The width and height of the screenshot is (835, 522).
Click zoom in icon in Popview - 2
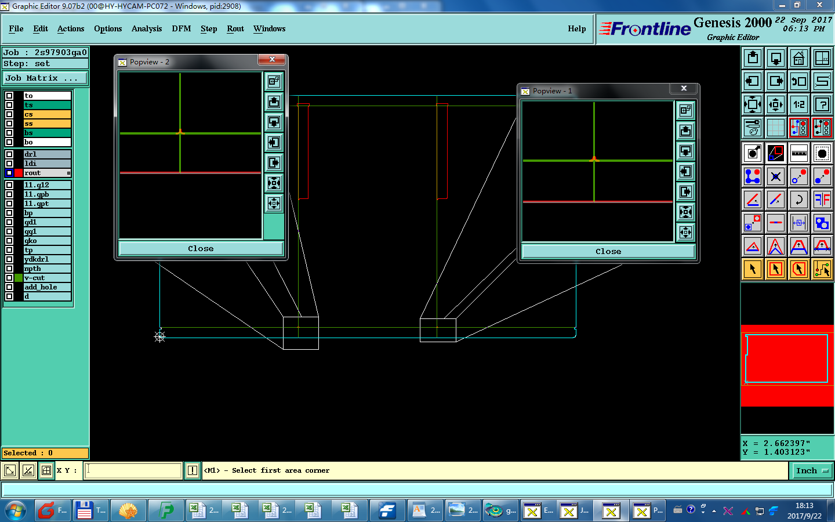point(274,183)
